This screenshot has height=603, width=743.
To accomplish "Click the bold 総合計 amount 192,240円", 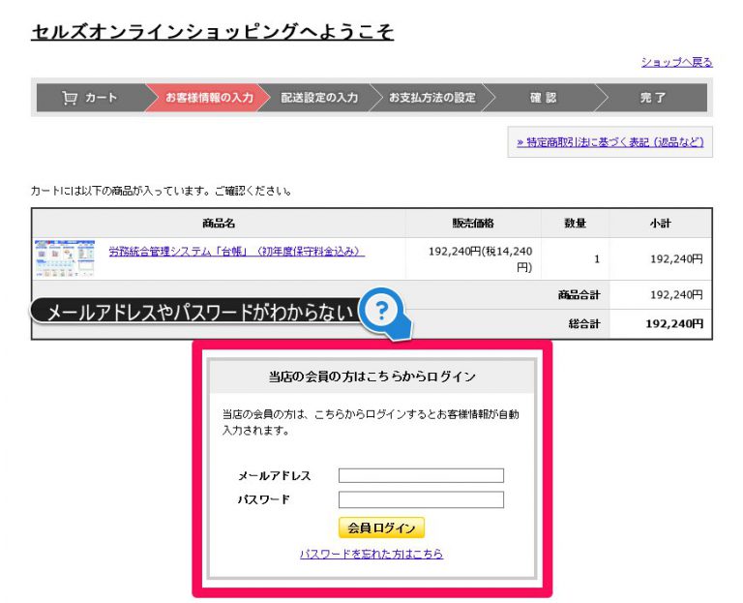I will 674,324.
